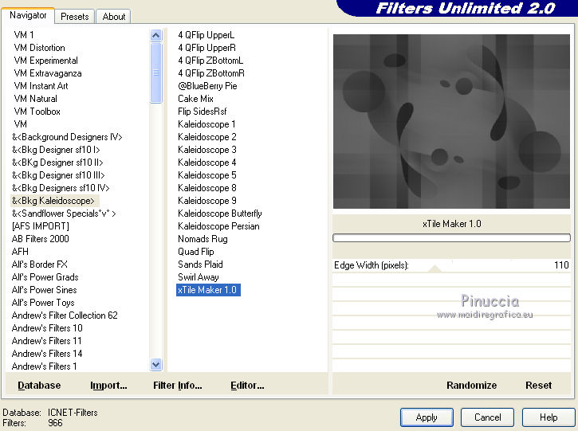The image size is (578, 431).
Task: Select the VM Natural category
Action: tap(35, 99)
